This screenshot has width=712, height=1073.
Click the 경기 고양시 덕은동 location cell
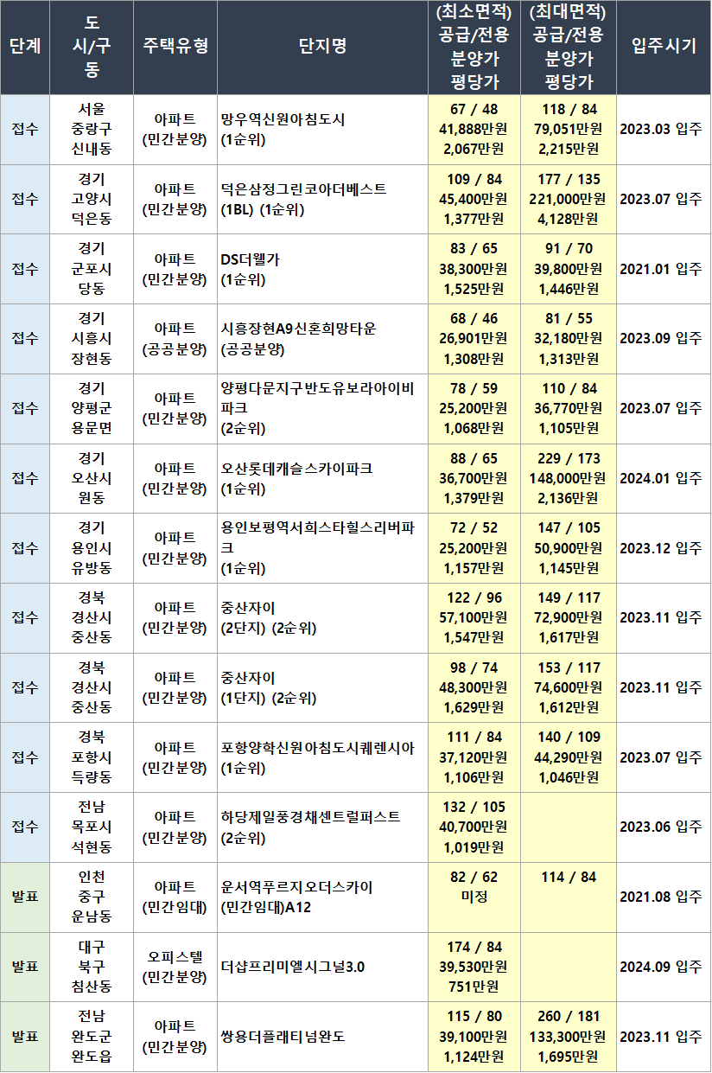92,200
